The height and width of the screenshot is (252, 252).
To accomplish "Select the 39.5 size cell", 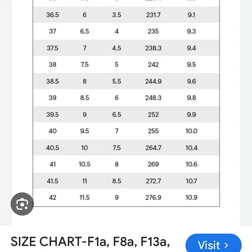I will [x=53, y=115].
